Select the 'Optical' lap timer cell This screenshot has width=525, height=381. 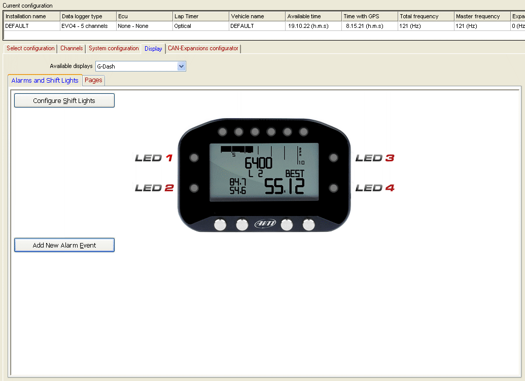pyautogui.click(x=201, y=26)
